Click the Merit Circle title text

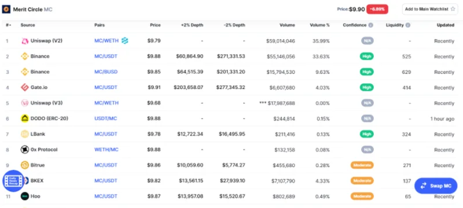(28, 9)
